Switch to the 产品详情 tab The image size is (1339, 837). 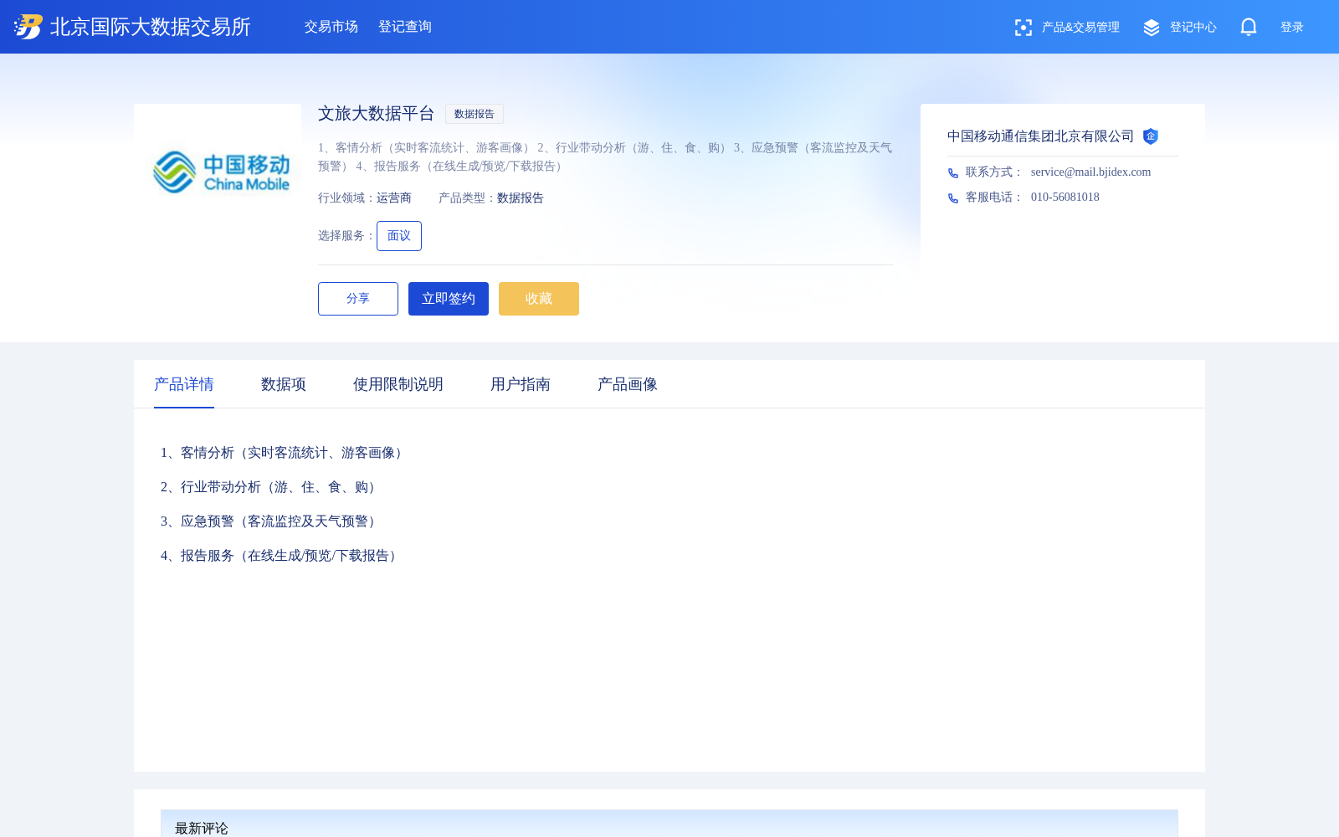tap(184, 384)
